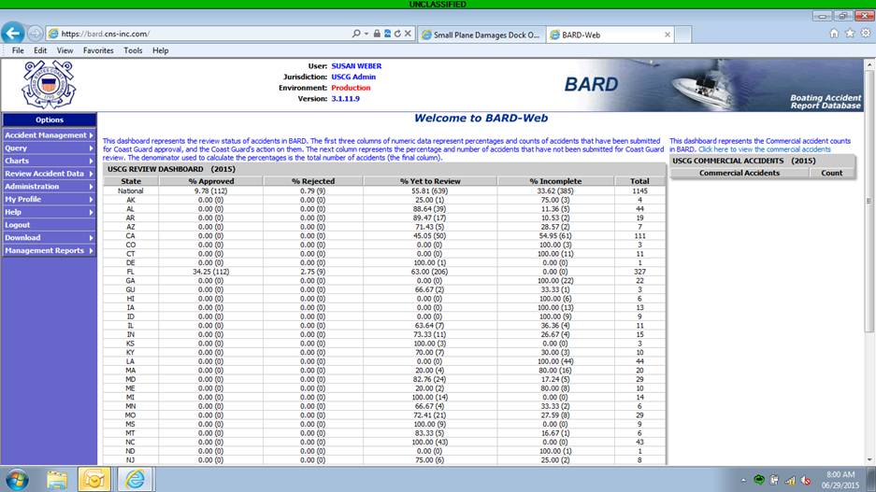Expand the Accident Management menu
Viewport: 876px width, 492px height.
(x=49, y=135)
